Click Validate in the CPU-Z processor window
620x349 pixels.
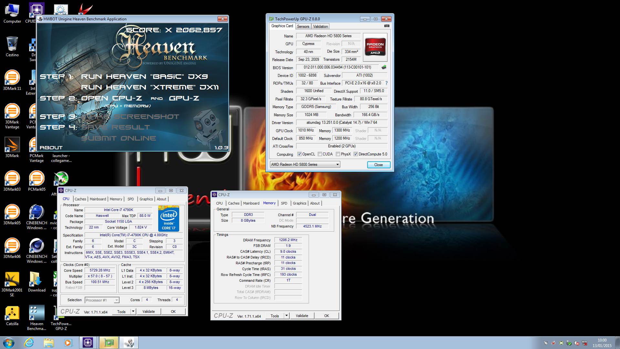[x=149, y=312]
